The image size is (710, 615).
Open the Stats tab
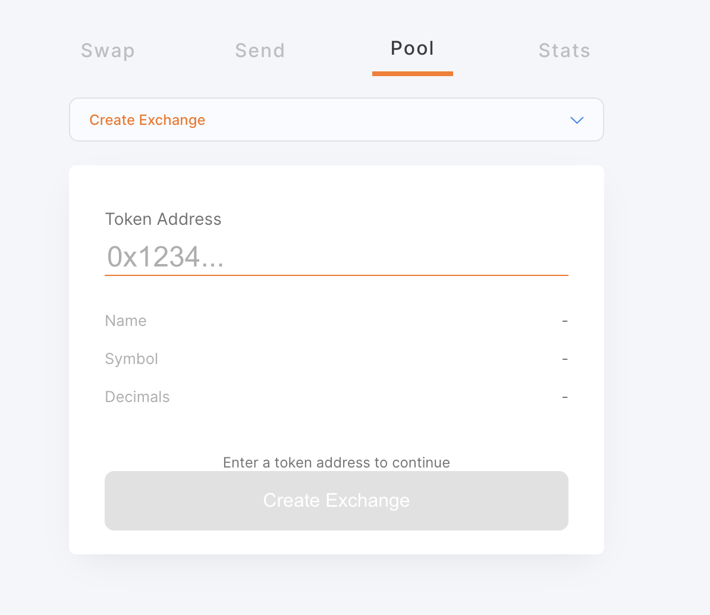point(564,51)
